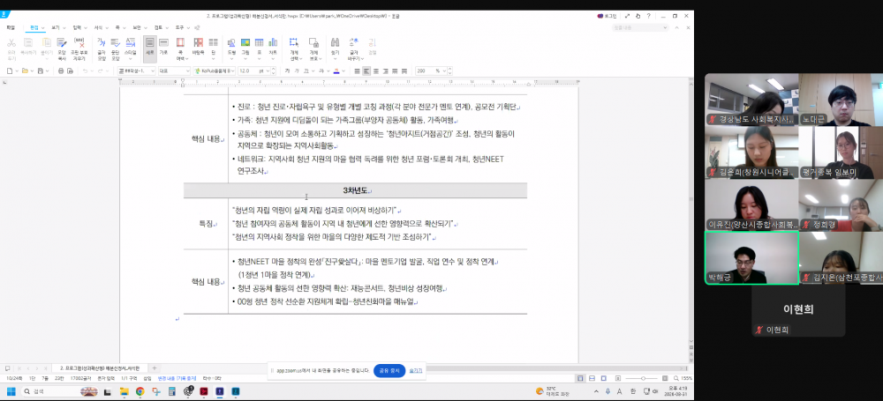
Task: Select right alignment in the toolbar
Action: click(x=386, y=71)
